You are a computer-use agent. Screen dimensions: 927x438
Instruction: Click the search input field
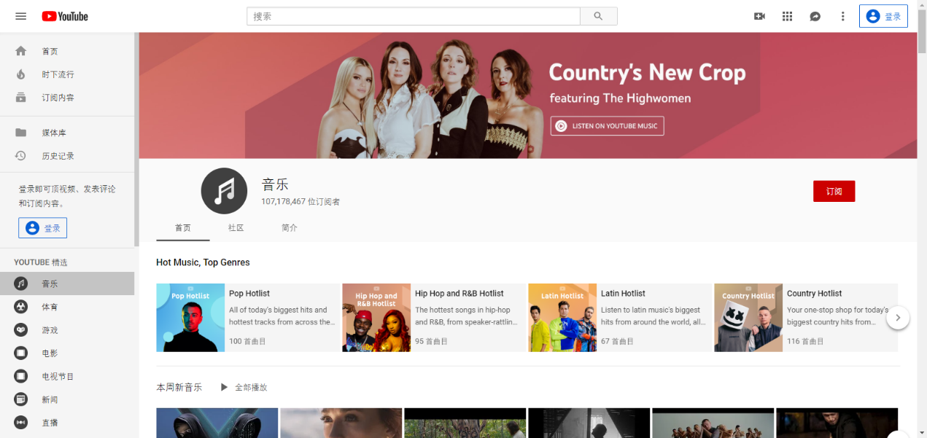(414, 16)
